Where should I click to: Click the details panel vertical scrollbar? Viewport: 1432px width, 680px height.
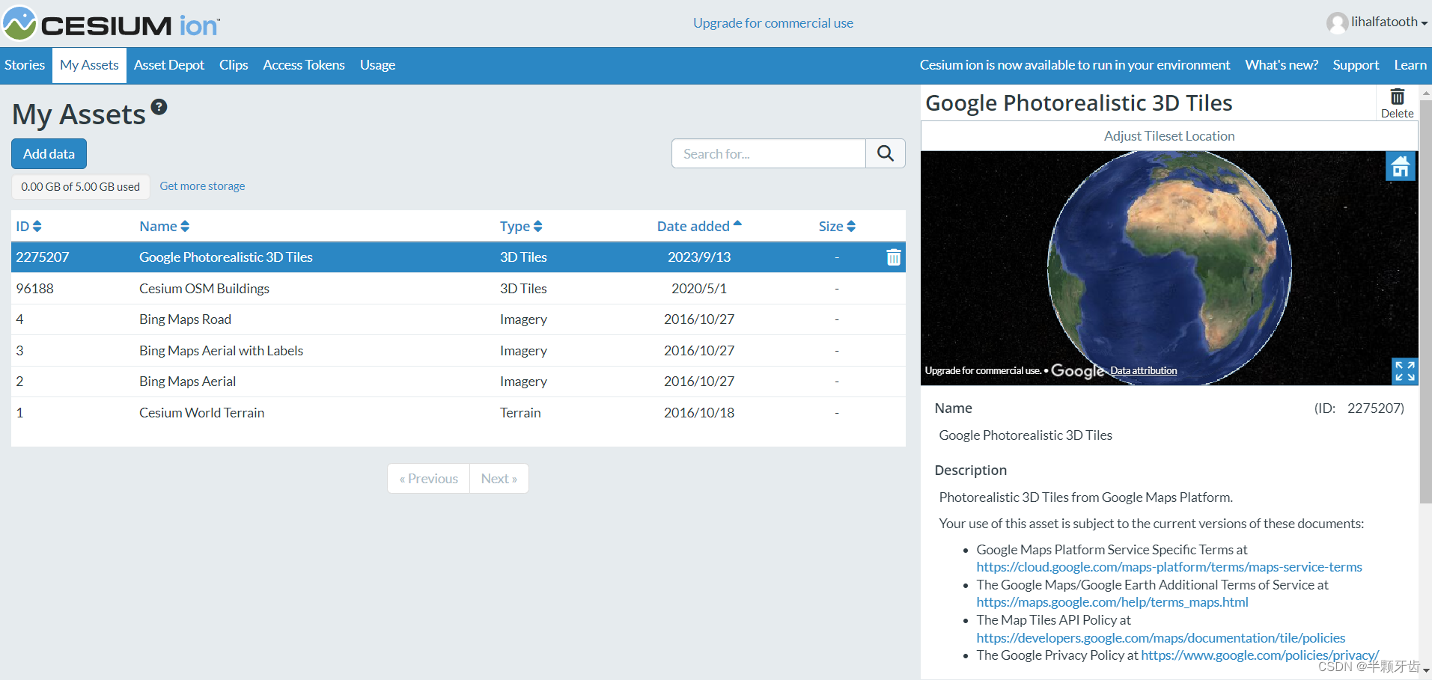coord(1425,302)
